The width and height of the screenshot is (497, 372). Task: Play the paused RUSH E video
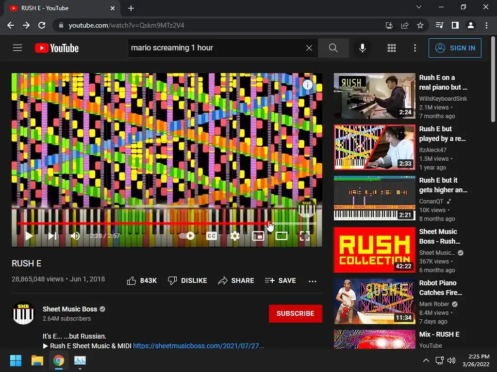(x=29, y=236)
